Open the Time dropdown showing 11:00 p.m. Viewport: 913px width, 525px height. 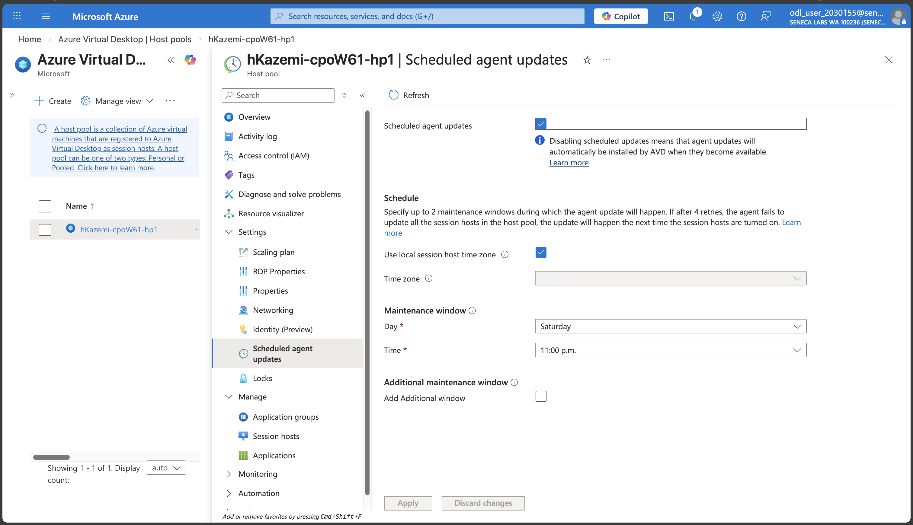(671, 350)
